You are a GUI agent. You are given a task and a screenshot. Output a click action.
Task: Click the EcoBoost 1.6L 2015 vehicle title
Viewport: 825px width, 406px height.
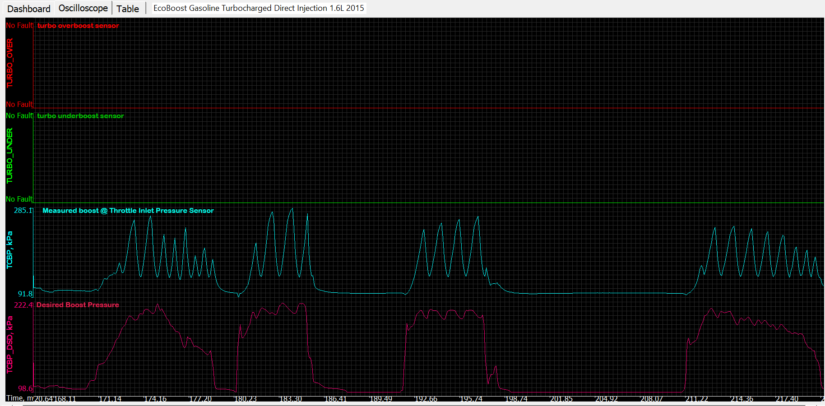click(x=259, y=8)
